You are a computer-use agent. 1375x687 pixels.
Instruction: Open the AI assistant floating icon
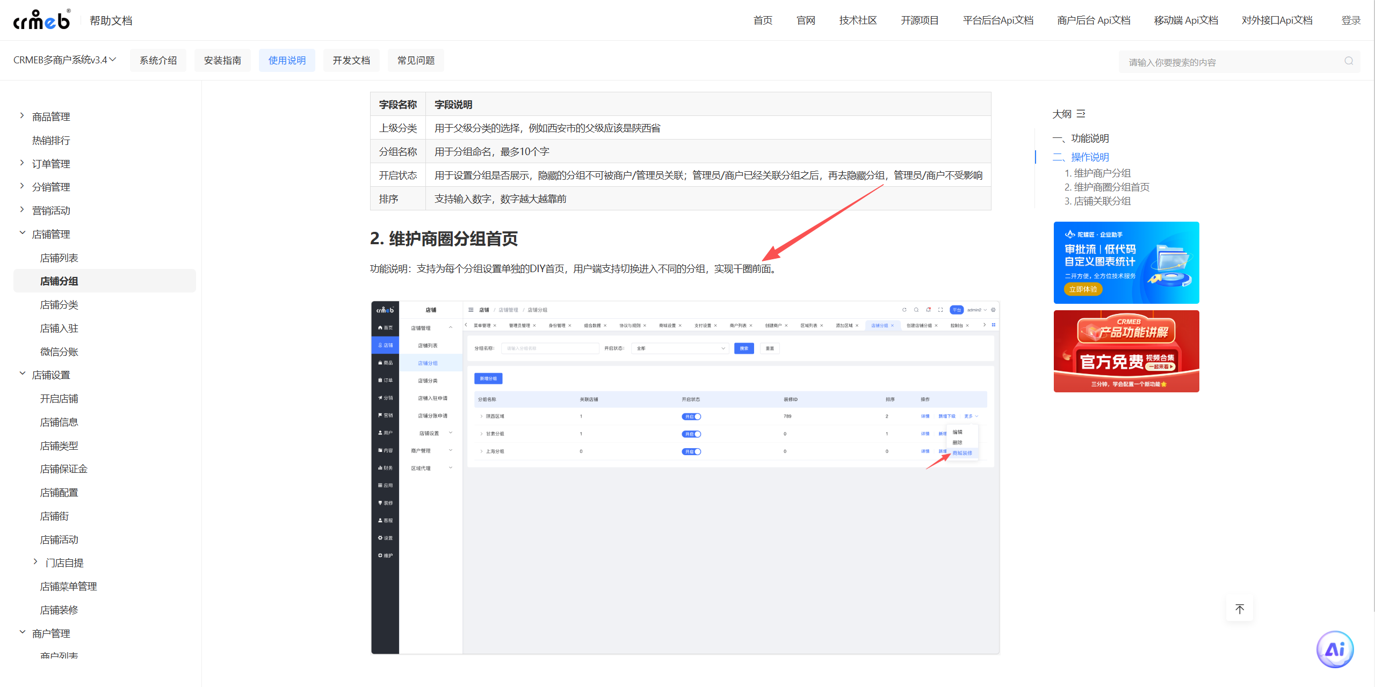(x=1335, y=649)
